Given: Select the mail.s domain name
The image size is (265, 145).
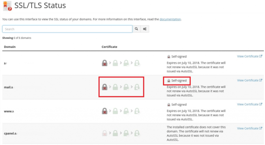Looking at the screenshot, I should pyautogui.click(x=8, y=87).
